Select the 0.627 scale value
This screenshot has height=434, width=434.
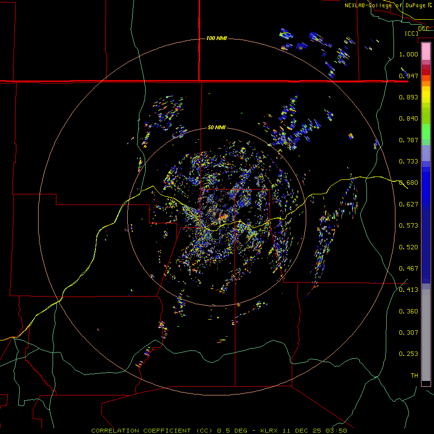click(x=408, y=204)
